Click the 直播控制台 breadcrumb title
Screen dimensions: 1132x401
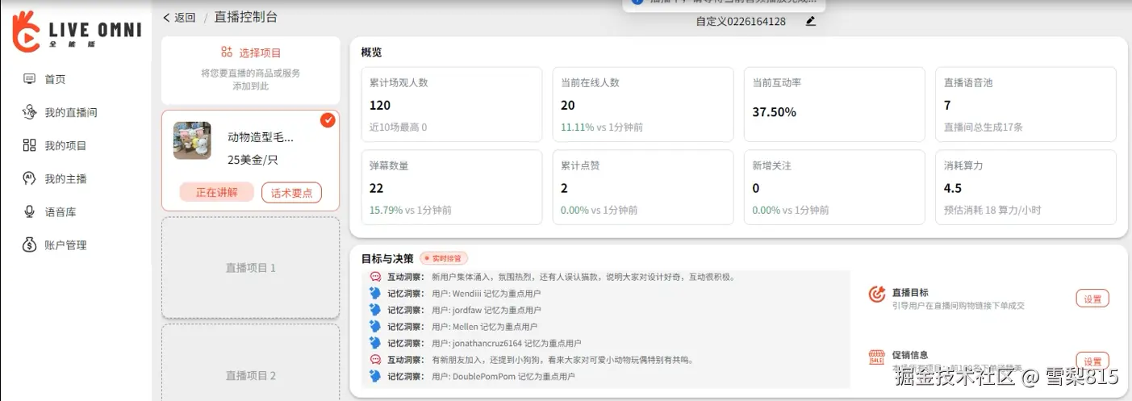point(245,17)
